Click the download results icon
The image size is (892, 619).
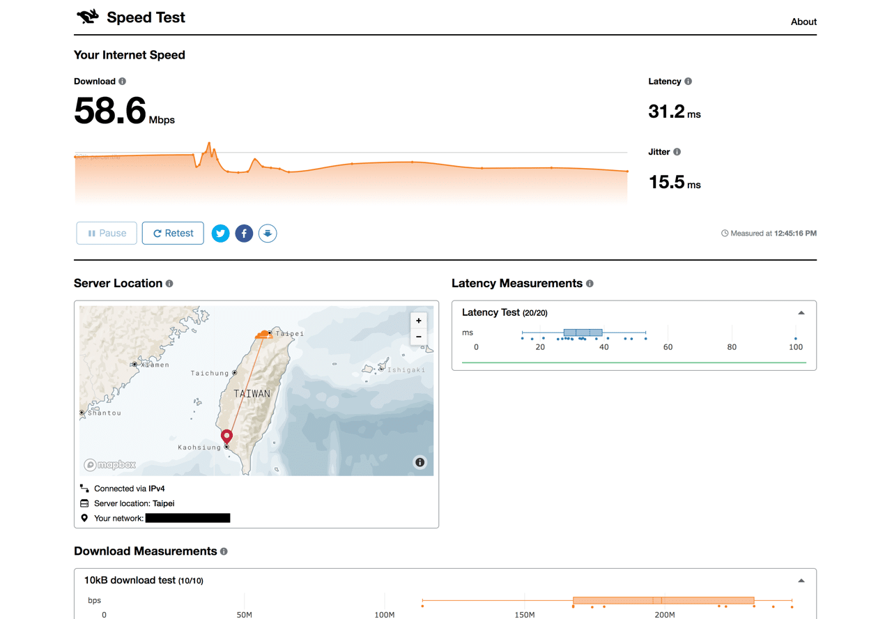click(x=268, y=233)
